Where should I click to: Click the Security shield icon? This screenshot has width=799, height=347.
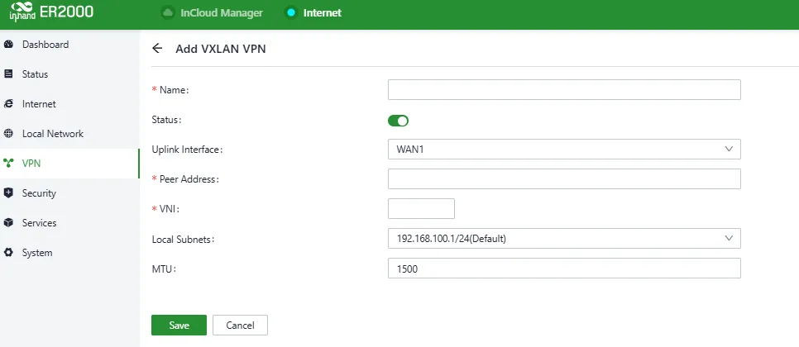[x=8, y=193]
